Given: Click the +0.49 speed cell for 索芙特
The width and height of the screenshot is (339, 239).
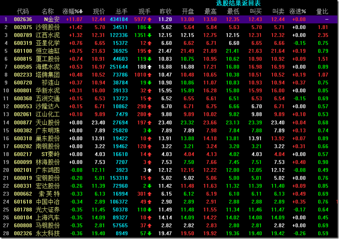Looking at the screenshot, I should click(299, 194).
